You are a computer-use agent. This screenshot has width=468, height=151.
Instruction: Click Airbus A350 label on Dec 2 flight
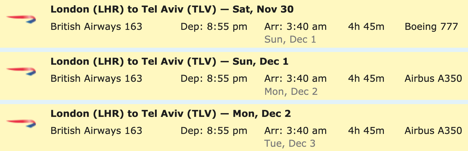[433, 131]
